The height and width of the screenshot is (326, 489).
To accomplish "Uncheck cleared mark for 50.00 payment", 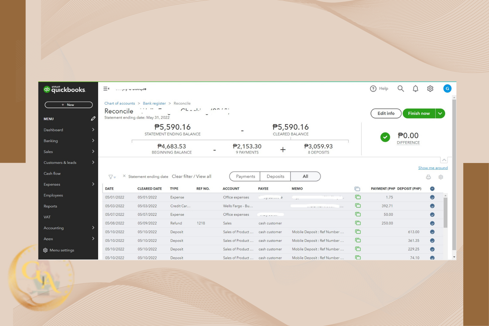I will [432, 215].
